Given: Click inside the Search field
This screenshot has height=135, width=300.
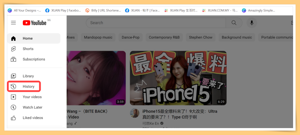Looking at the screenshot, I should 156,23.
